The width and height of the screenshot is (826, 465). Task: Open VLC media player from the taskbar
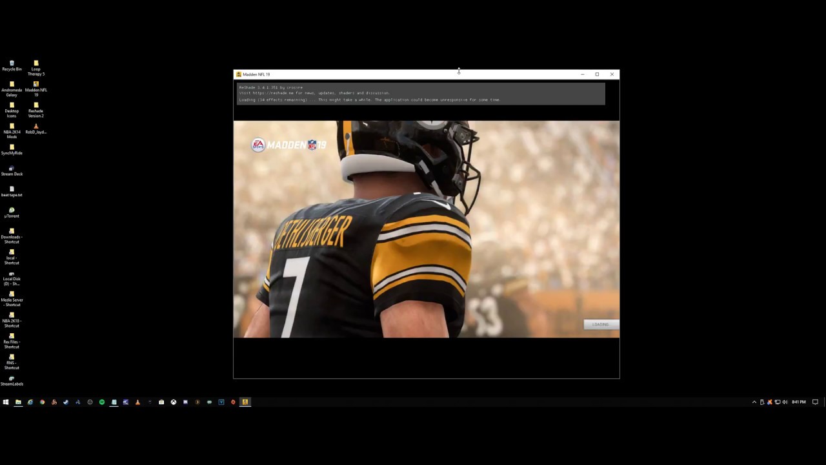[137, 402]
